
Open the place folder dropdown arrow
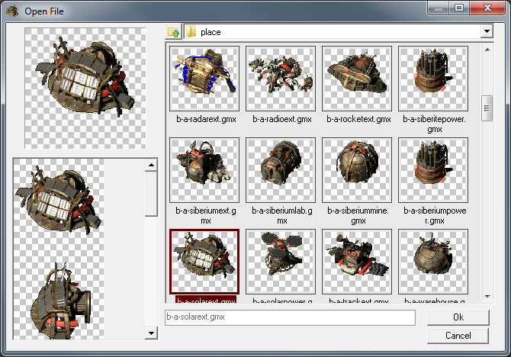coord(487,31)
